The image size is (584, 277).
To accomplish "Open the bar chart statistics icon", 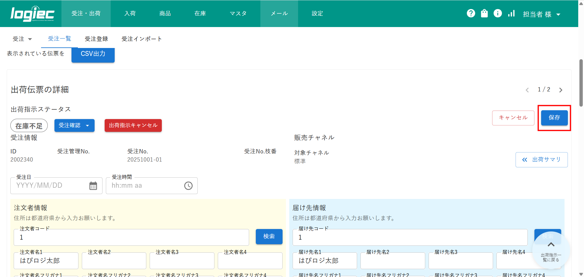I will (x=511, y=13).
